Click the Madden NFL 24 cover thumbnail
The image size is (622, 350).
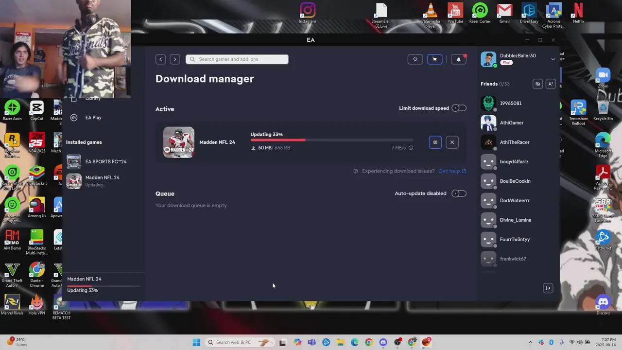[x=179, y=142]
